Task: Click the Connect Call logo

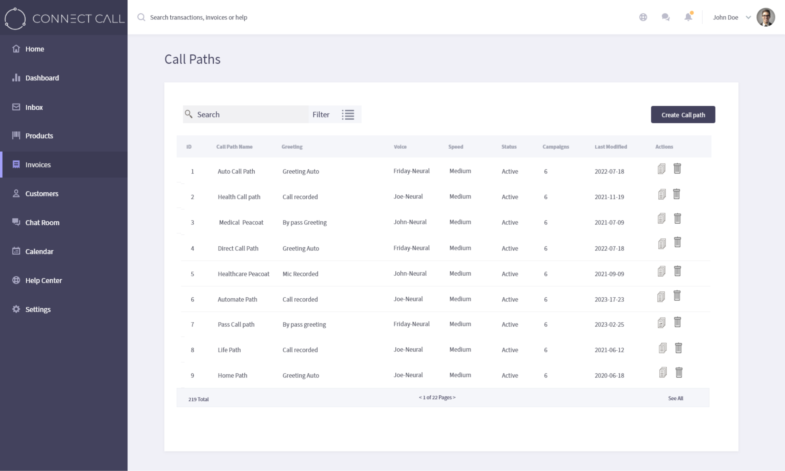Action: pos(65,18)
